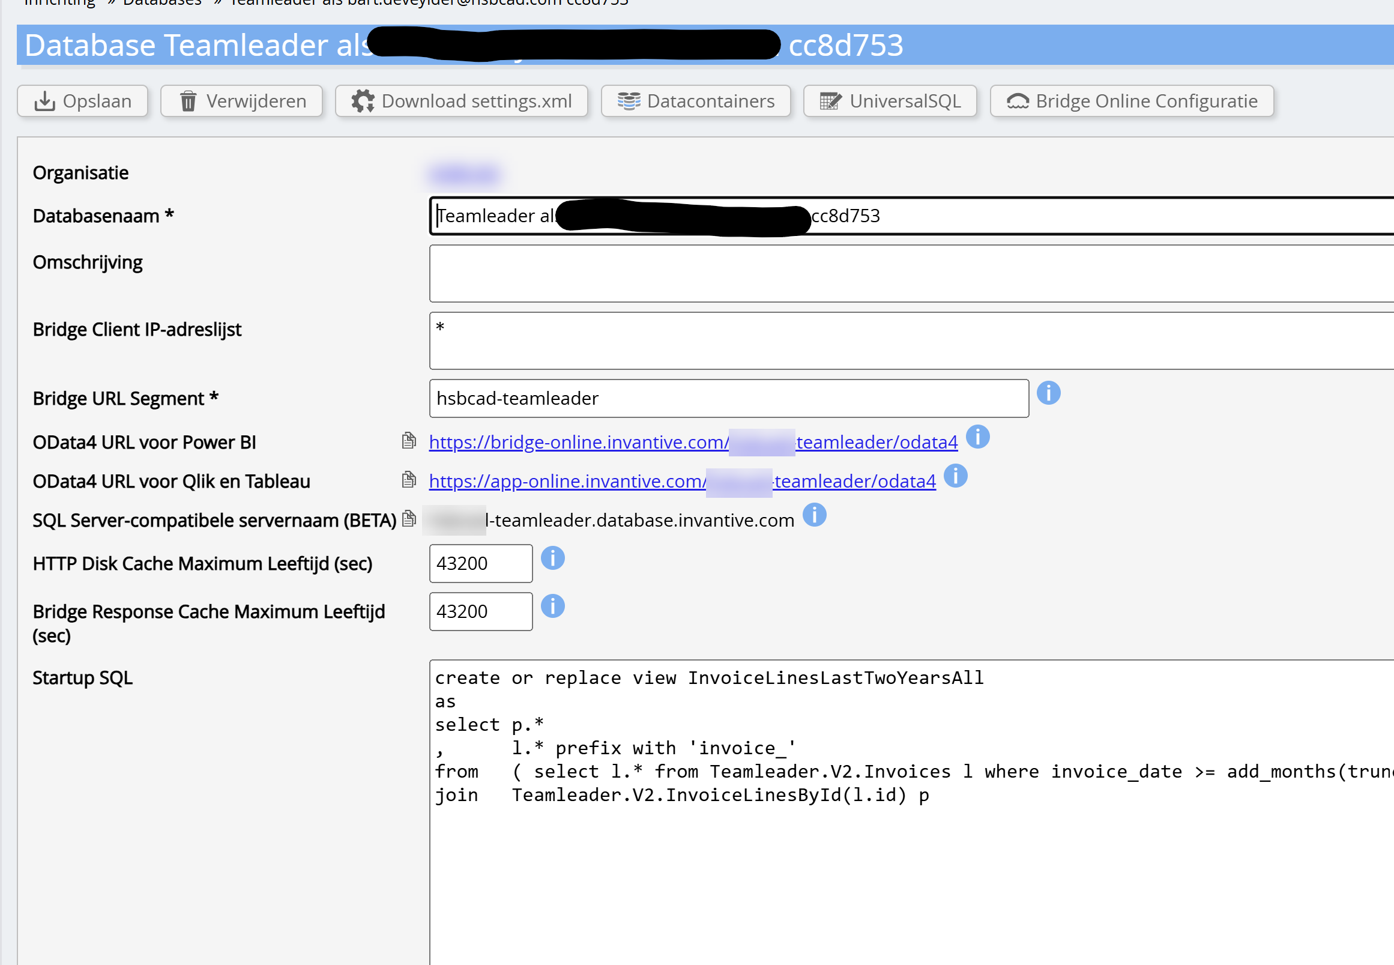The height and width of the screenshot is (965, 1394).
Task: Click info icon for Bridge Response Cache field
Action: point(552,606)
